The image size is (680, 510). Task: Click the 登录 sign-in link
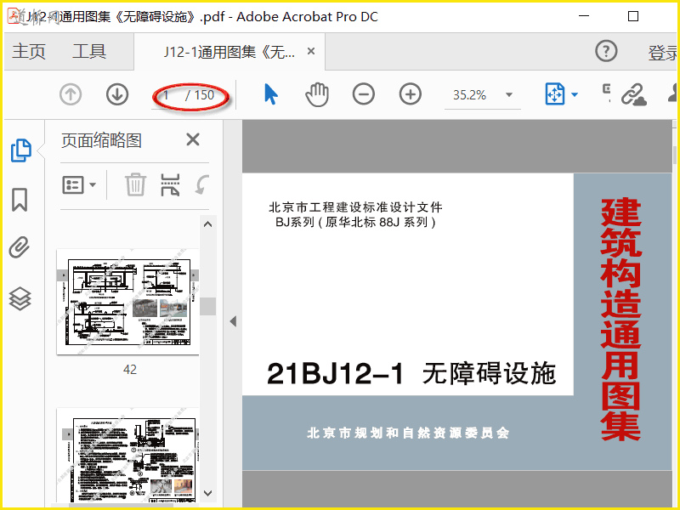(663, 53)
